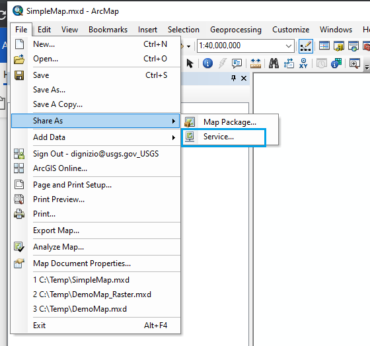
Task: Click the New document icon
Action: coord(19,44)
